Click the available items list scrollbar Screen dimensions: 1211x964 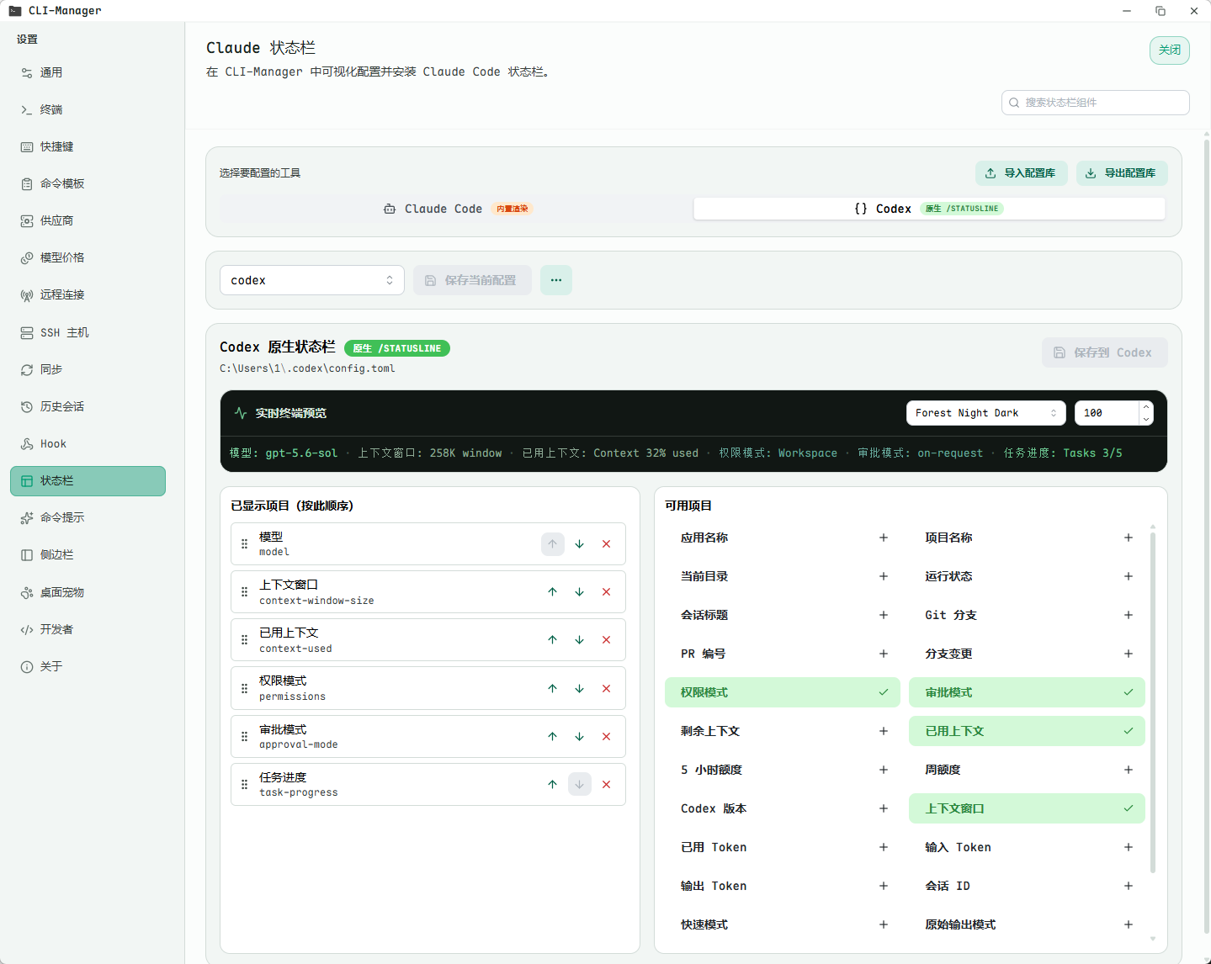1153,702
